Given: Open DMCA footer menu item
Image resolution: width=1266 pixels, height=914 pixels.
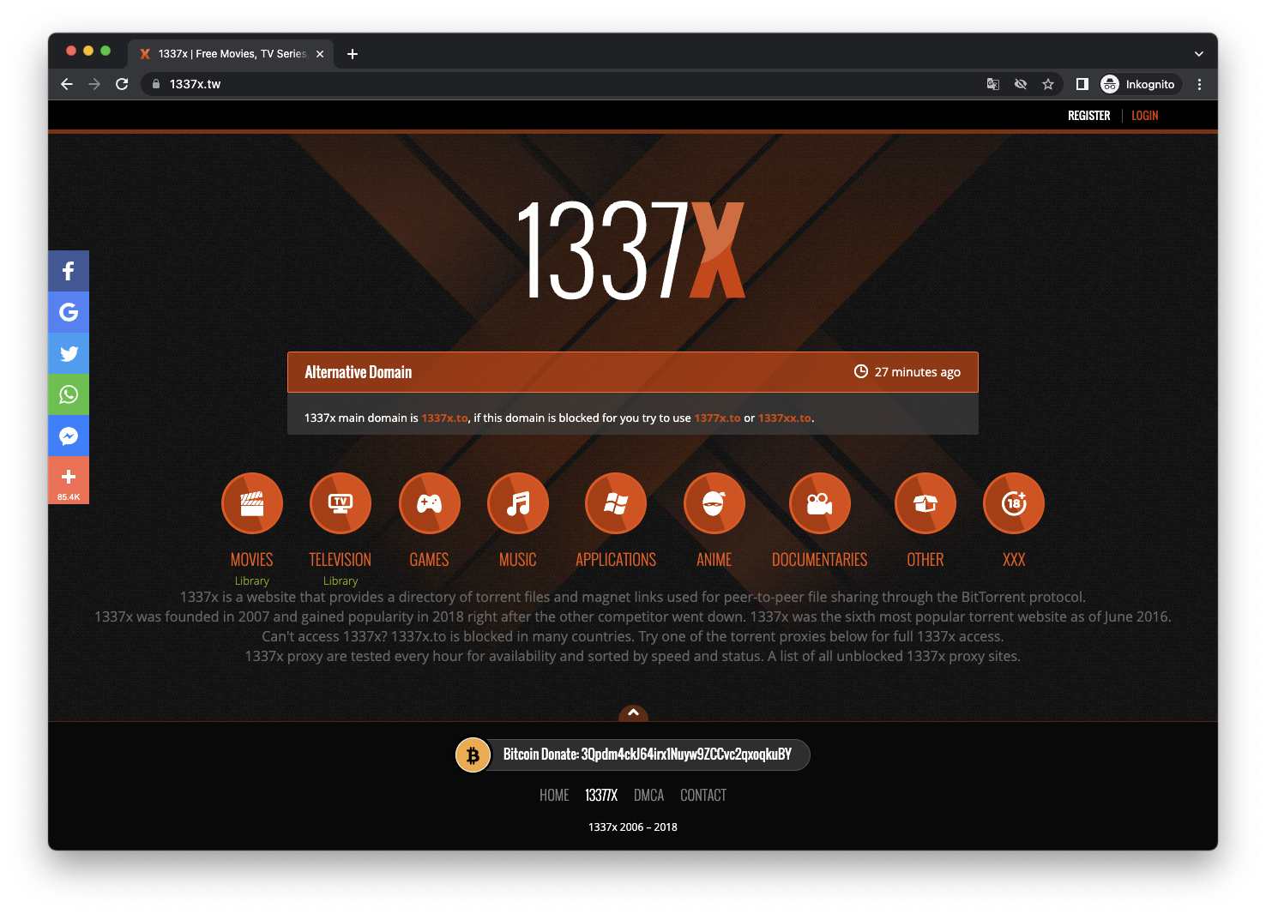Looking at the screenshot, I should pyautogui.click(x=649, y=796).
